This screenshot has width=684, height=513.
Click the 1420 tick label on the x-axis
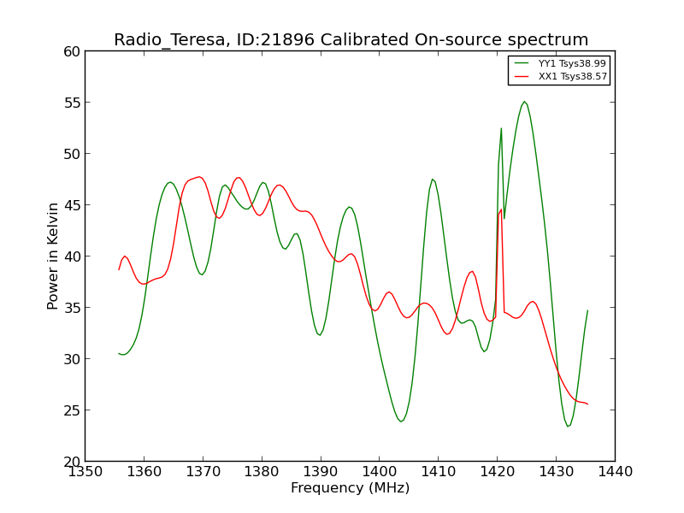[497, 472]
